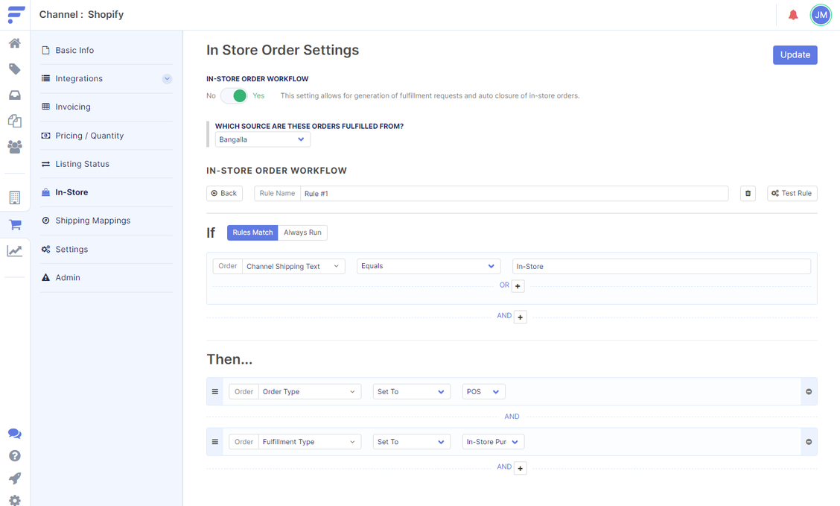Click the trash icon to delete rule
Screen dimensions: 840x506
click(748, 194)
